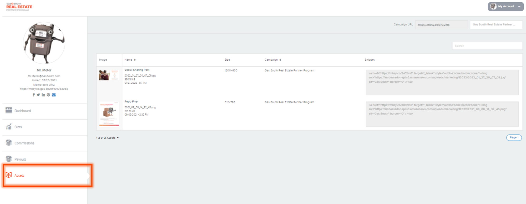This screenshot has width=526, height=204.
Task: Go to the Commissions section
Action: 45,143
